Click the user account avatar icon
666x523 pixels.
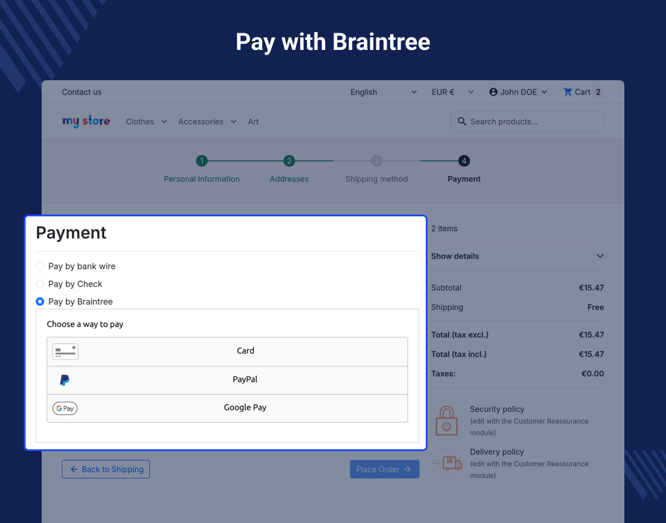(493, 92)
